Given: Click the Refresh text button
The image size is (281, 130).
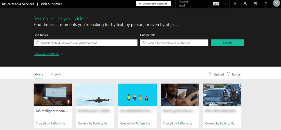Looking at the screenshot, I should coord(237,74).
